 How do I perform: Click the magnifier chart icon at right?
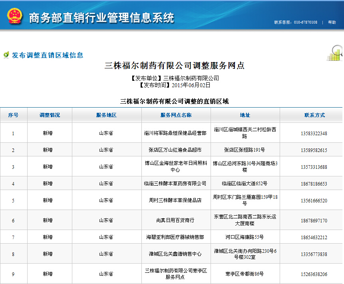[335, 53]
